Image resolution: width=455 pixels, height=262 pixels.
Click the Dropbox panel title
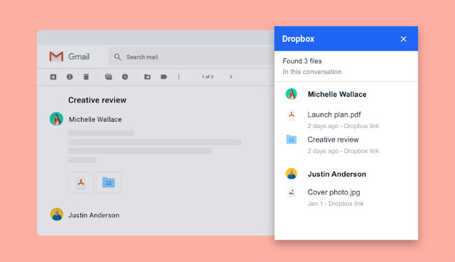click(299, 39)
